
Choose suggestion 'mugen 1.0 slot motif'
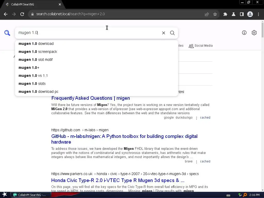pos(96,60)
